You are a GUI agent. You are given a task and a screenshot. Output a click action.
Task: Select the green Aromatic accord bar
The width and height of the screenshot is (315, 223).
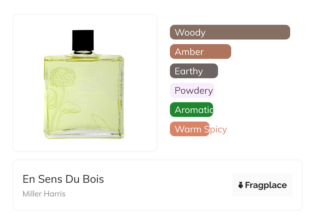(x=191, y=110)
